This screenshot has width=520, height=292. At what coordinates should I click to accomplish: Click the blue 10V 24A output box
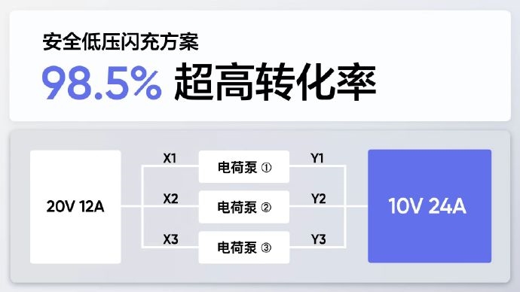click(x=430, y=206)
